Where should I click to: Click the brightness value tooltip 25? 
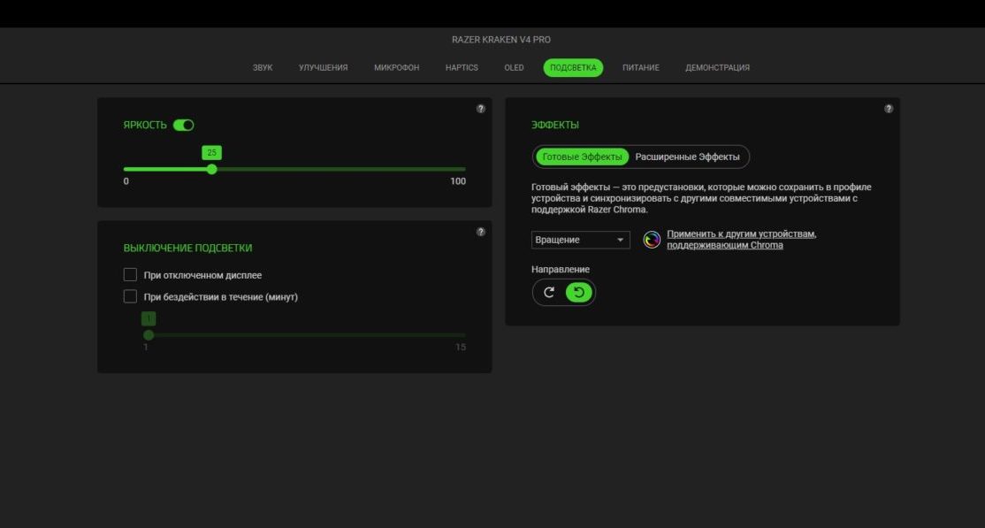click(x=211, y=153)
